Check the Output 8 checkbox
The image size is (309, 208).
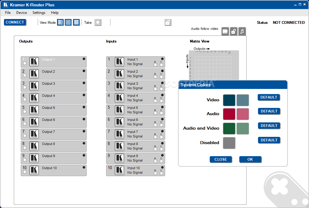tap(25, 148)
